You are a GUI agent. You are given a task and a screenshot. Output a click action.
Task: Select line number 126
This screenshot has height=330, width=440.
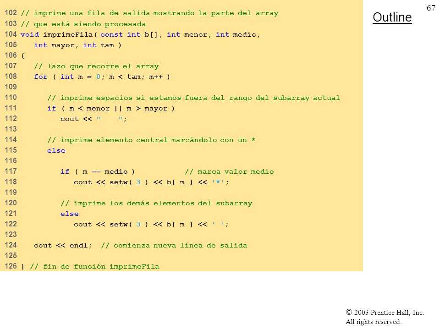point(11,266)
